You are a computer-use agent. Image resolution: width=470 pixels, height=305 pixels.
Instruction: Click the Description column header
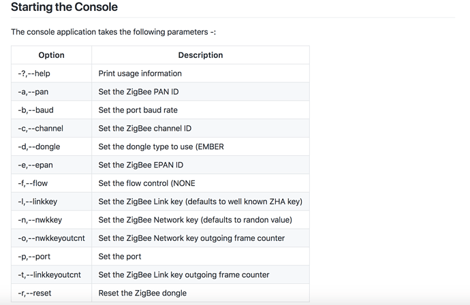point(200,55)
